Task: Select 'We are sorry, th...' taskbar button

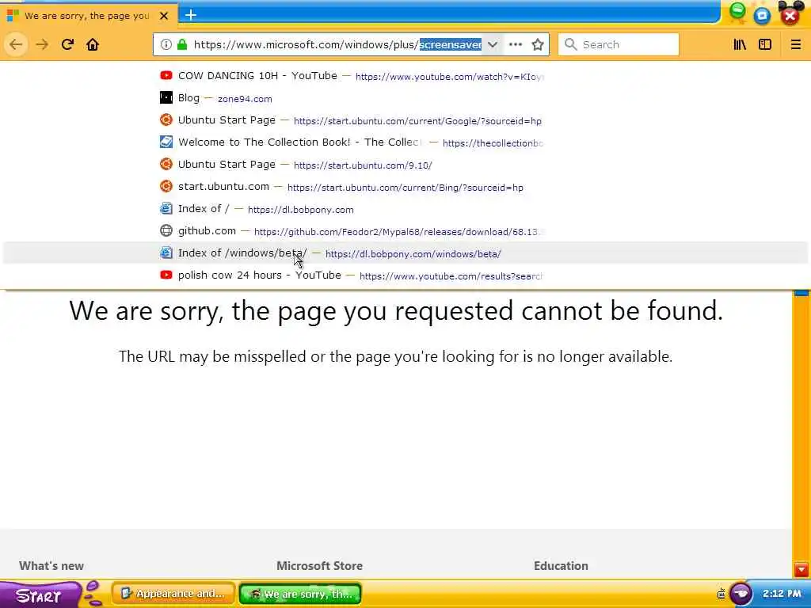Action: click(x=300, y=594)
